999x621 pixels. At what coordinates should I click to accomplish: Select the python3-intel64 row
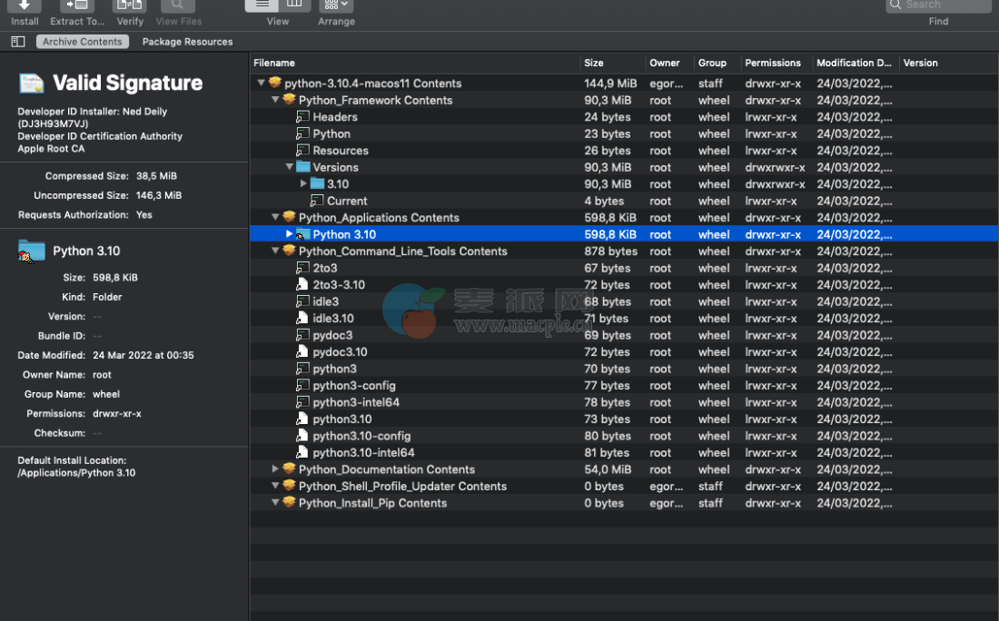[625, 402]
